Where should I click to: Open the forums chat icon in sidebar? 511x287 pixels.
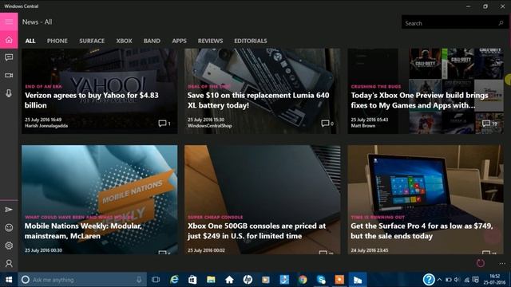(9, 57)
